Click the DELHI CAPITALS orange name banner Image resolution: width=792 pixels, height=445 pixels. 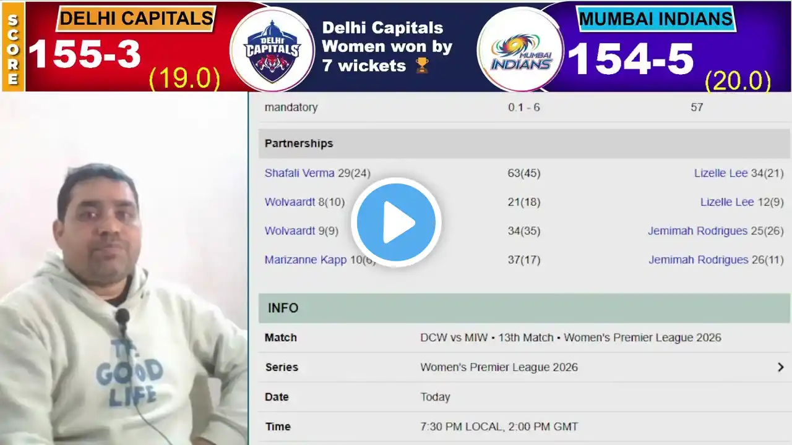[x=136, y=19]
